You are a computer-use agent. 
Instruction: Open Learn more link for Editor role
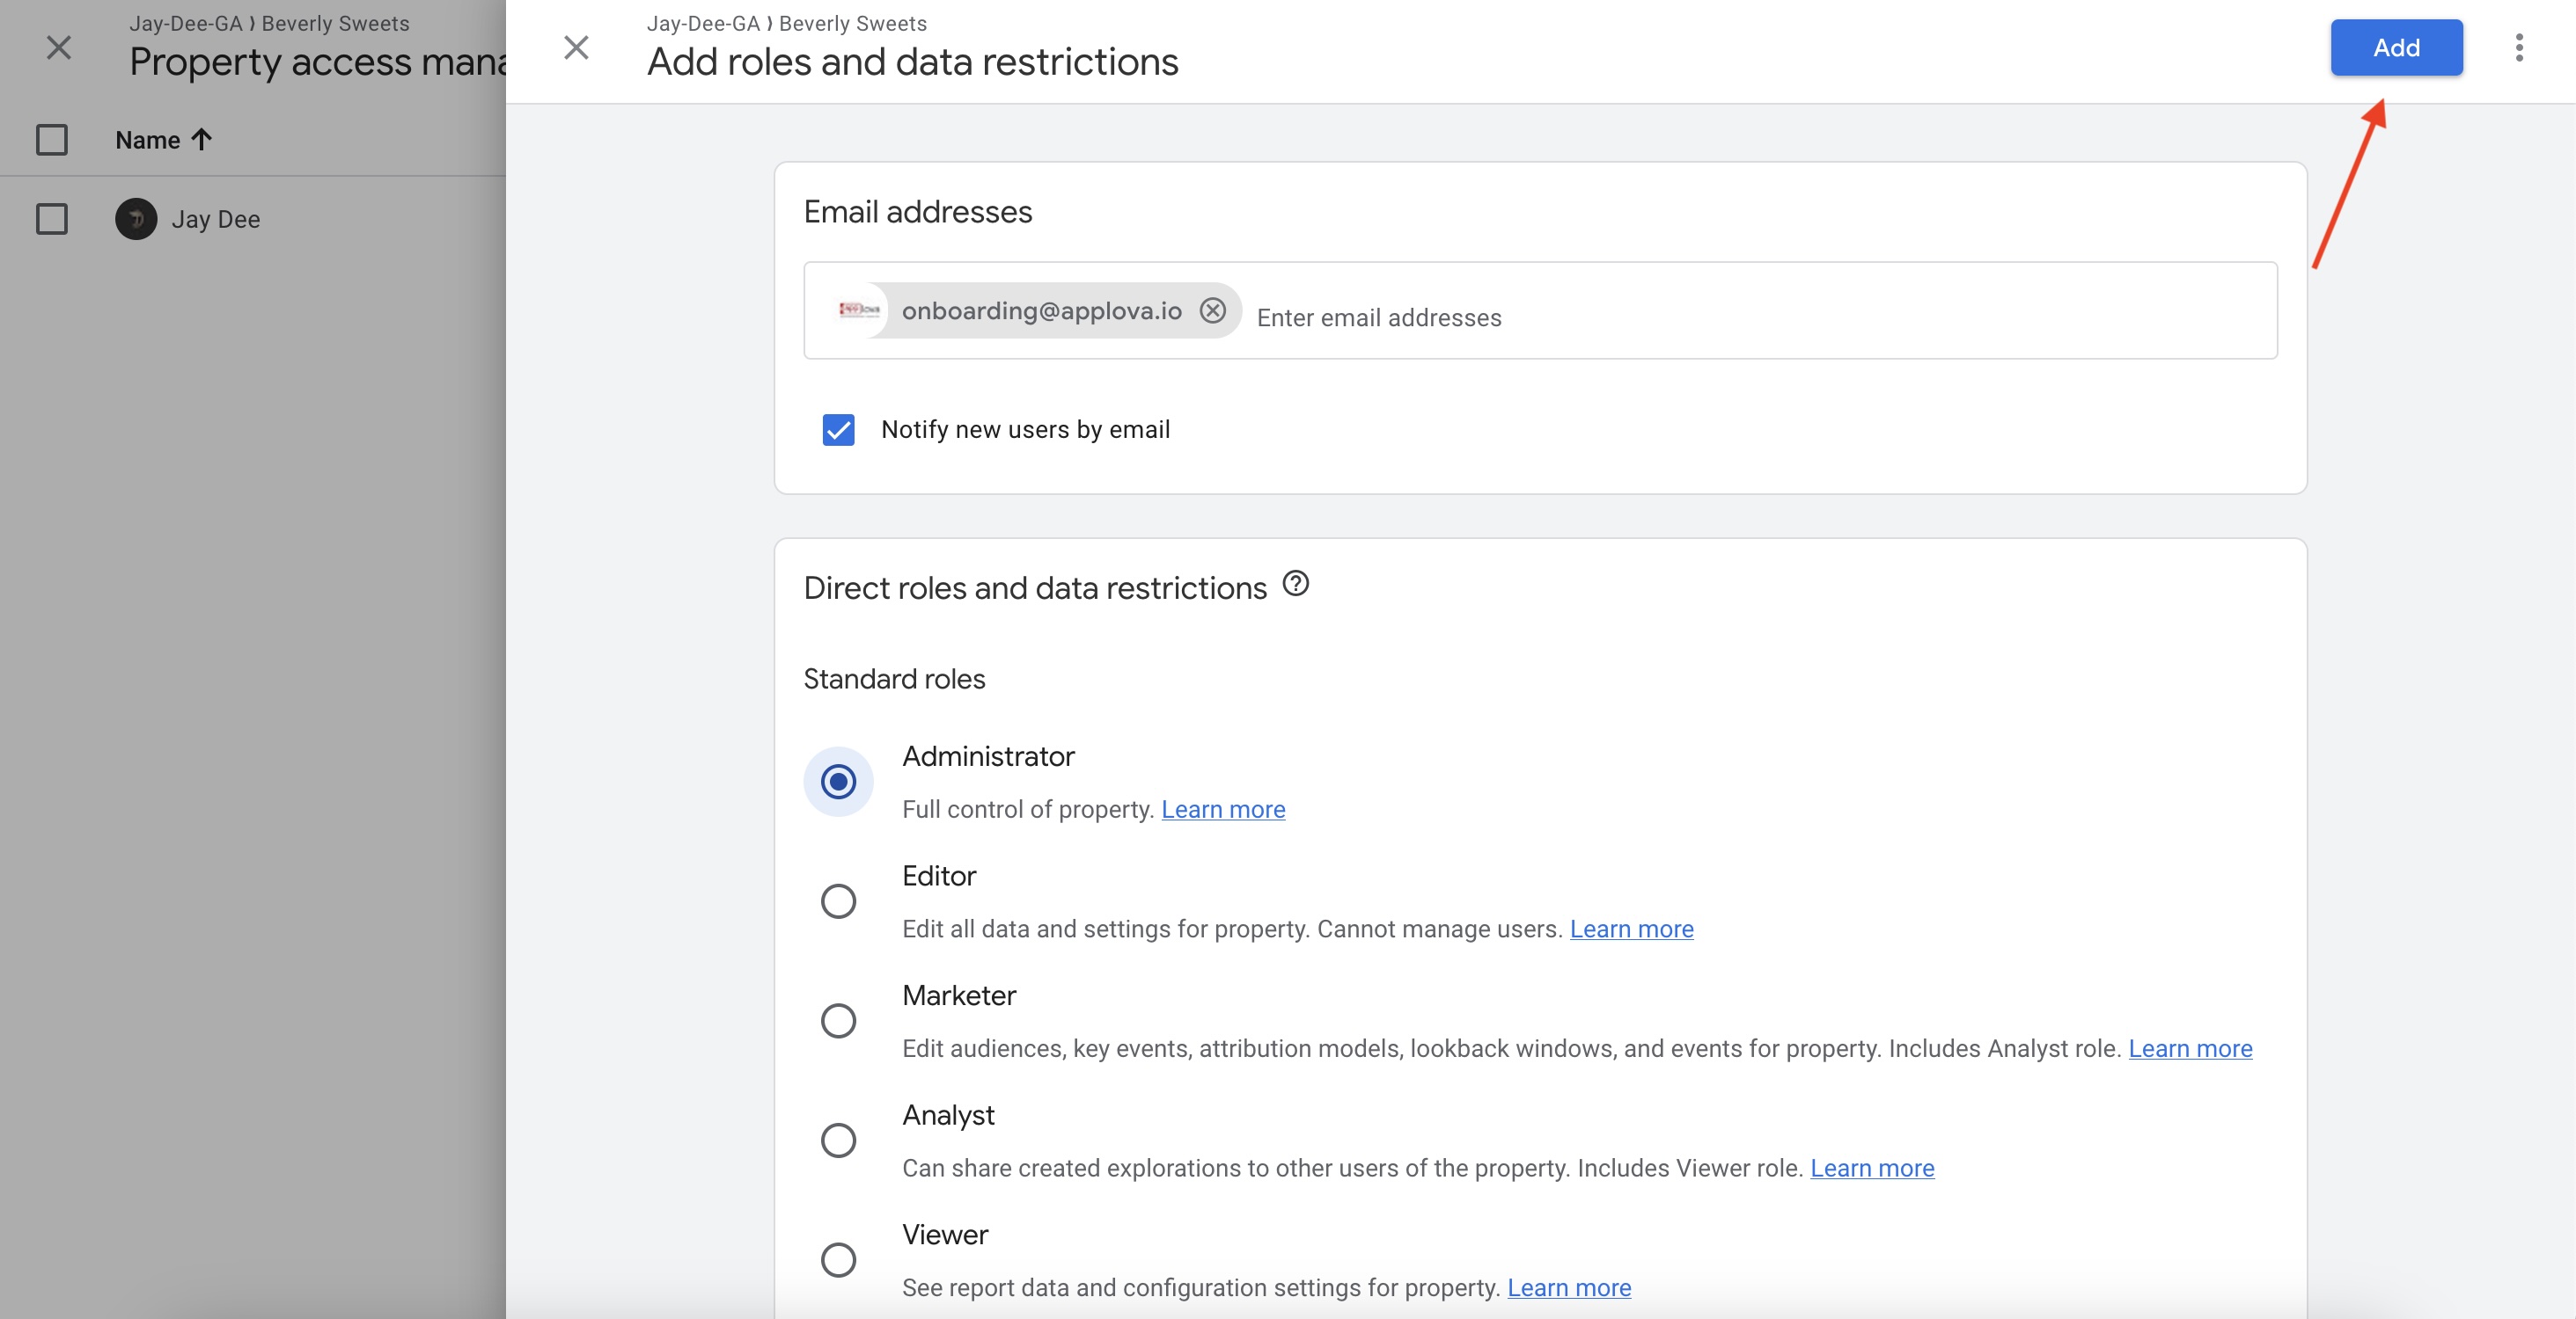pyautogui.click(x=1631, y=929)
